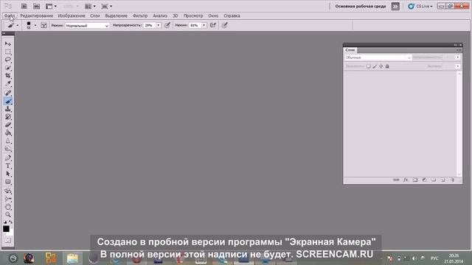
Task: Open the Layers panel options menu
Action: pyautogui.click(x=459, y=50)
